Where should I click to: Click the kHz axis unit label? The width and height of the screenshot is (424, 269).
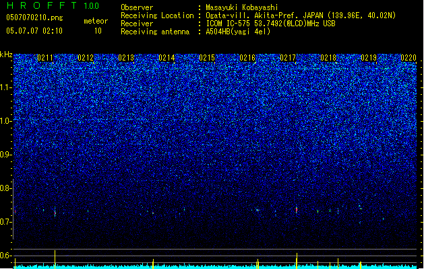tap(6, 54)
